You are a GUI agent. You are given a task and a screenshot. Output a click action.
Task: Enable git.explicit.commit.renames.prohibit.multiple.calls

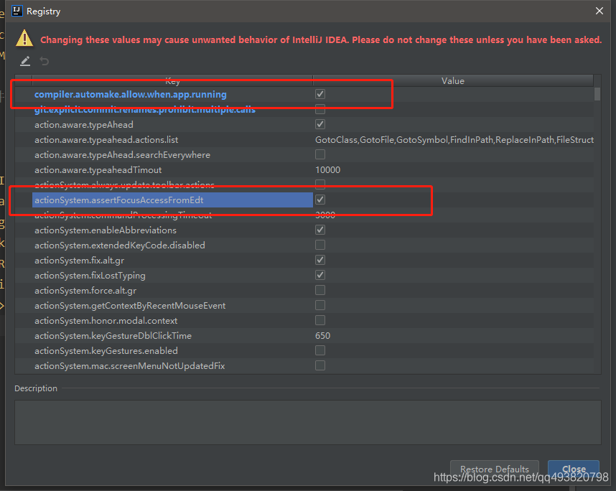tap(319, 109)
